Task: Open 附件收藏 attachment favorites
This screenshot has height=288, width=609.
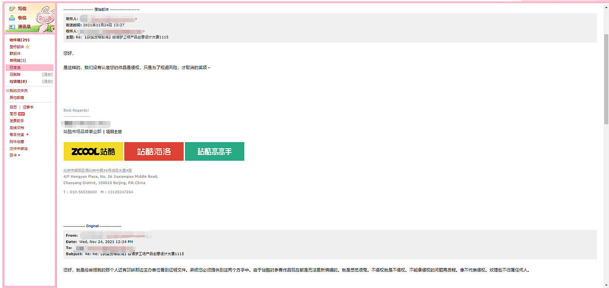Action: (x=17, y=142)
